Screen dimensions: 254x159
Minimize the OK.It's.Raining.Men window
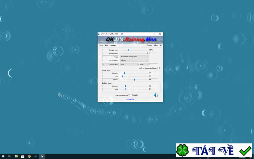point(148,34)
